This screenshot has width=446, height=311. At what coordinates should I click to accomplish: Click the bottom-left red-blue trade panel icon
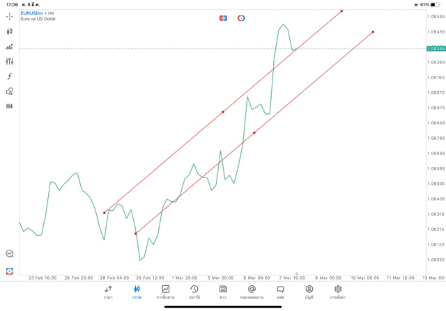10,271
